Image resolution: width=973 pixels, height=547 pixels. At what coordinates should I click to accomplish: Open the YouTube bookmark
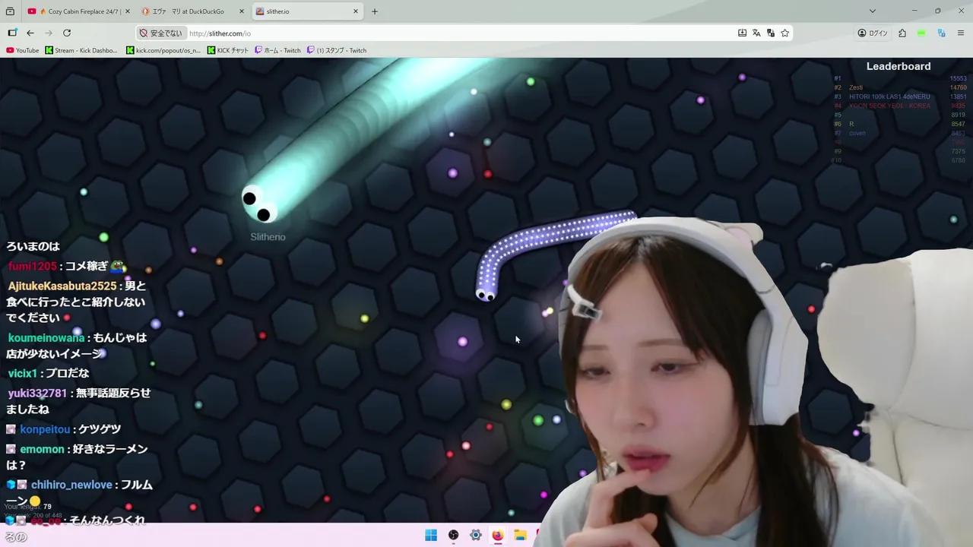pyautogui.click(x=22, y=50)
